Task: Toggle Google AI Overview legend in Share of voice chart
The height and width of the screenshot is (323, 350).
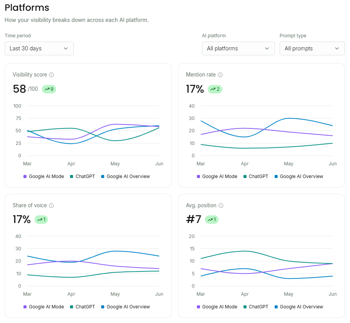Action: (125, 307)
